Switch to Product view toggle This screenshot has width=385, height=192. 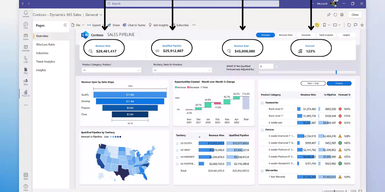339,83
